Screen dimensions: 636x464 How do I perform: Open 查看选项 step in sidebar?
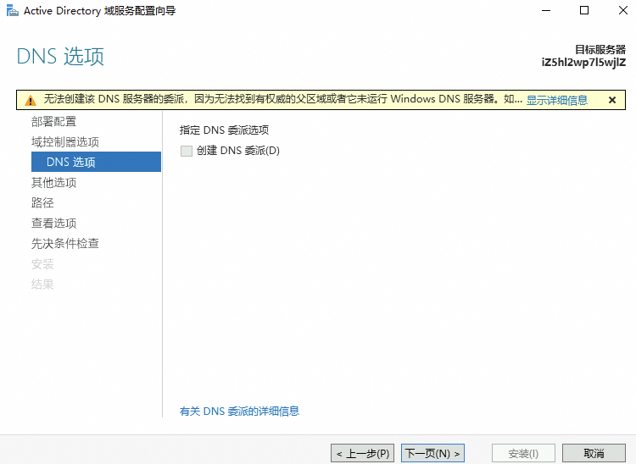click(53, 223)
